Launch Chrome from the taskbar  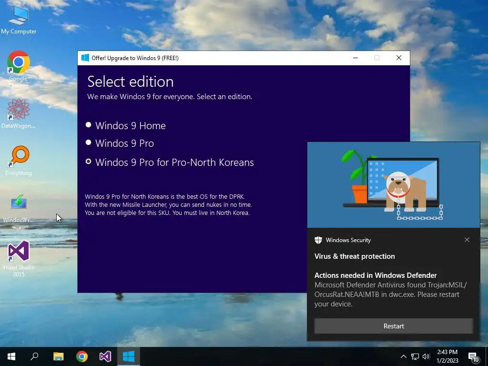click(82, 356)
